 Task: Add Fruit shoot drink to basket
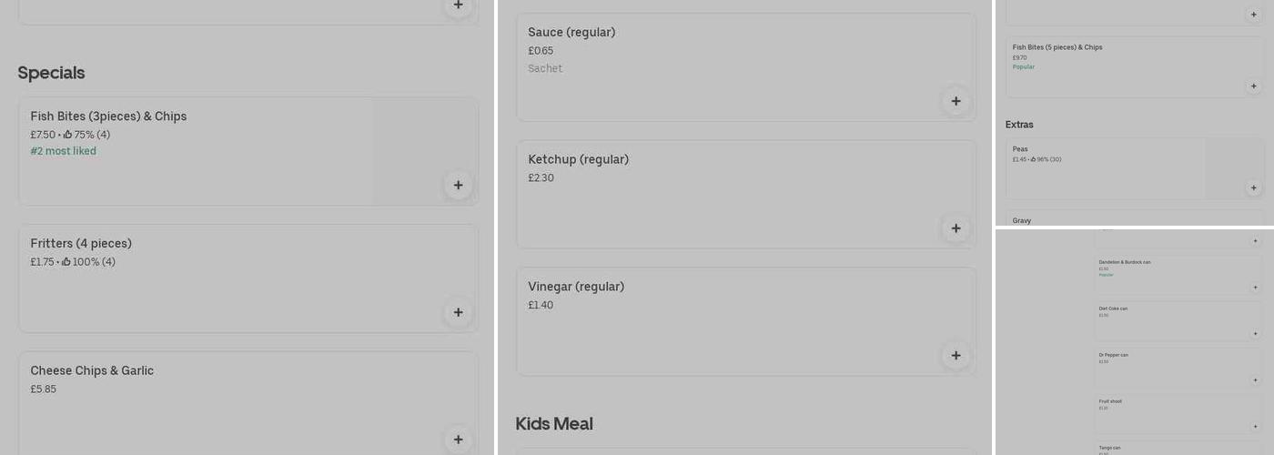[1255, 427]
